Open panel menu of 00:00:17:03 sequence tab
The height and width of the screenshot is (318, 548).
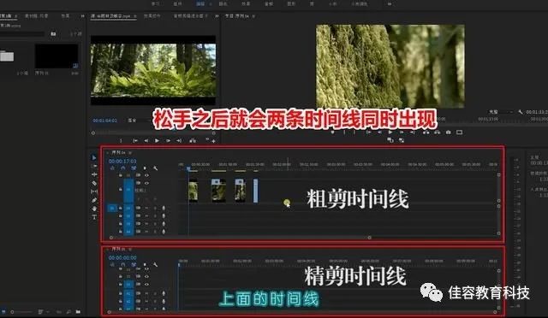(129, 152)
